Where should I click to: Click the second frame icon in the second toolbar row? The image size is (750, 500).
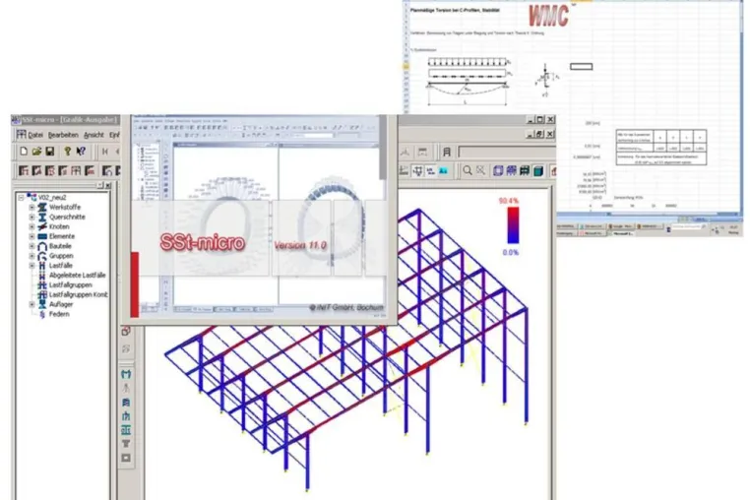click(x=36, y=170)
